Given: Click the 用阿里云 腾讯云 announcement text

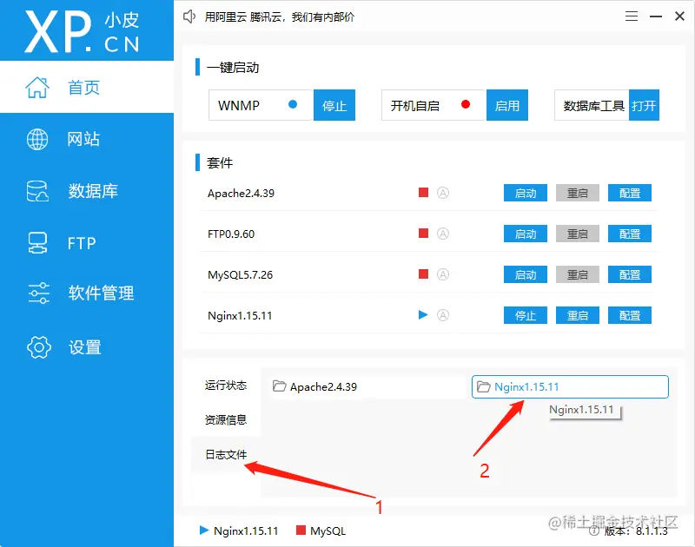Looking at the screenshot, I should 279,16.
